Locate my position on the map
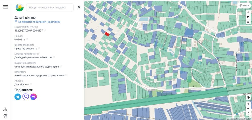 click(x=248, y=97)
